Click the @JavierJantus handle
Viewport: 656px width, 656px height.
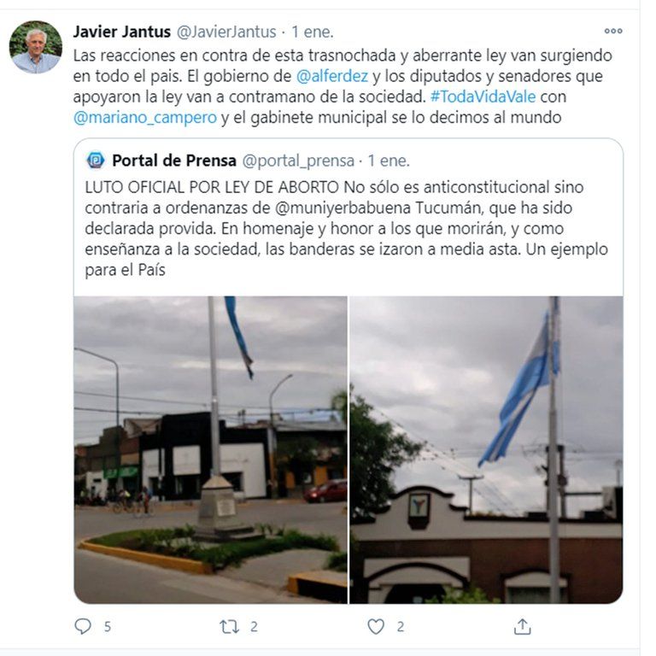click(x=226, y=32)
